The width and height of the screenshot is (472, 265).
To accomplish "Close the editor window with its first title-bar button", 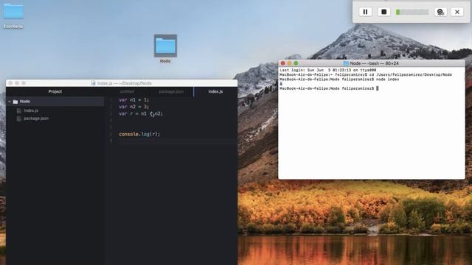I will (x=10, y=83).
